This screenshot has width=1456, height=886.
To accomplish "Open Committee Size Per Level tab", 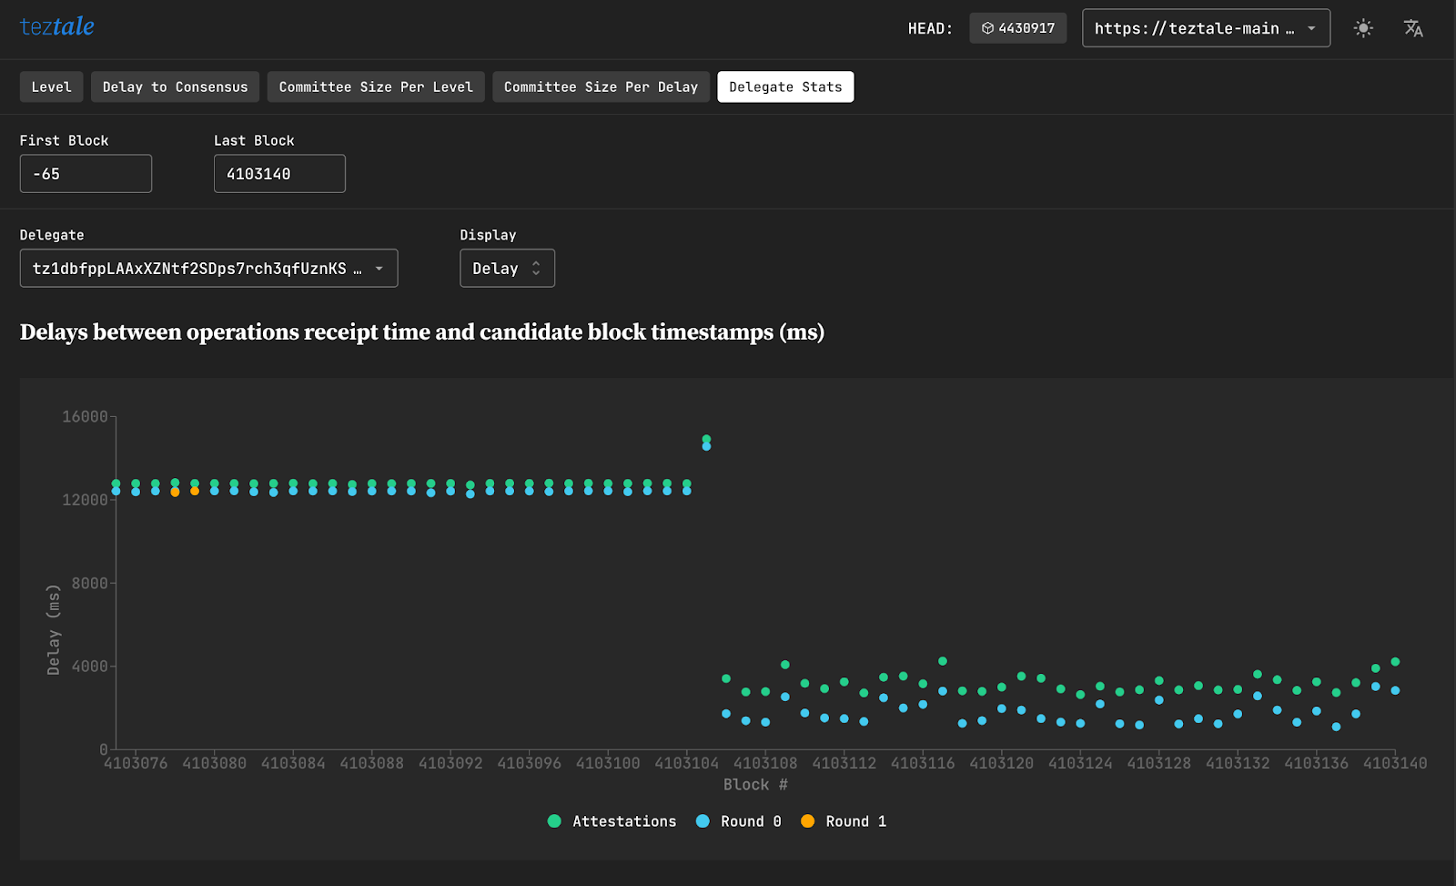I will click(376, 87).
